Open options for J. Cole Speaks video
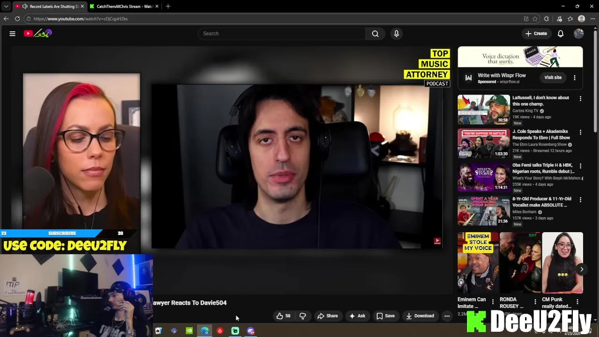The height and width of the screenshot is (337, 599). pyautogui.click(x=580, y=132)
